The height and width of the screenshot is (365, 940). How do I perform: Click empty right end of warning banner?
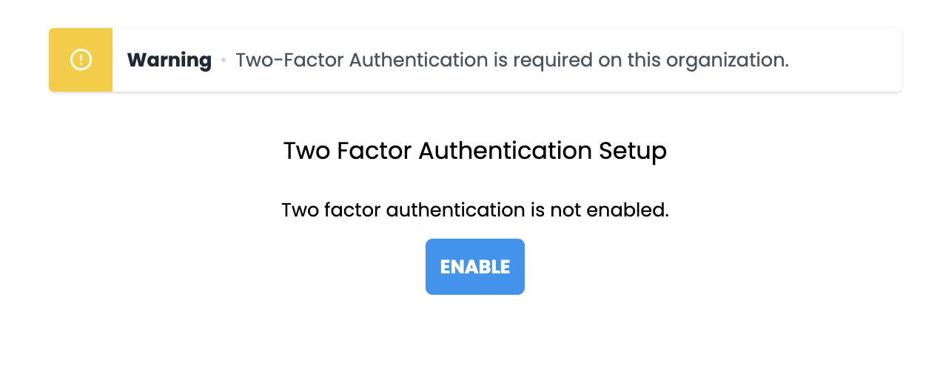click(x=851, y=60)
